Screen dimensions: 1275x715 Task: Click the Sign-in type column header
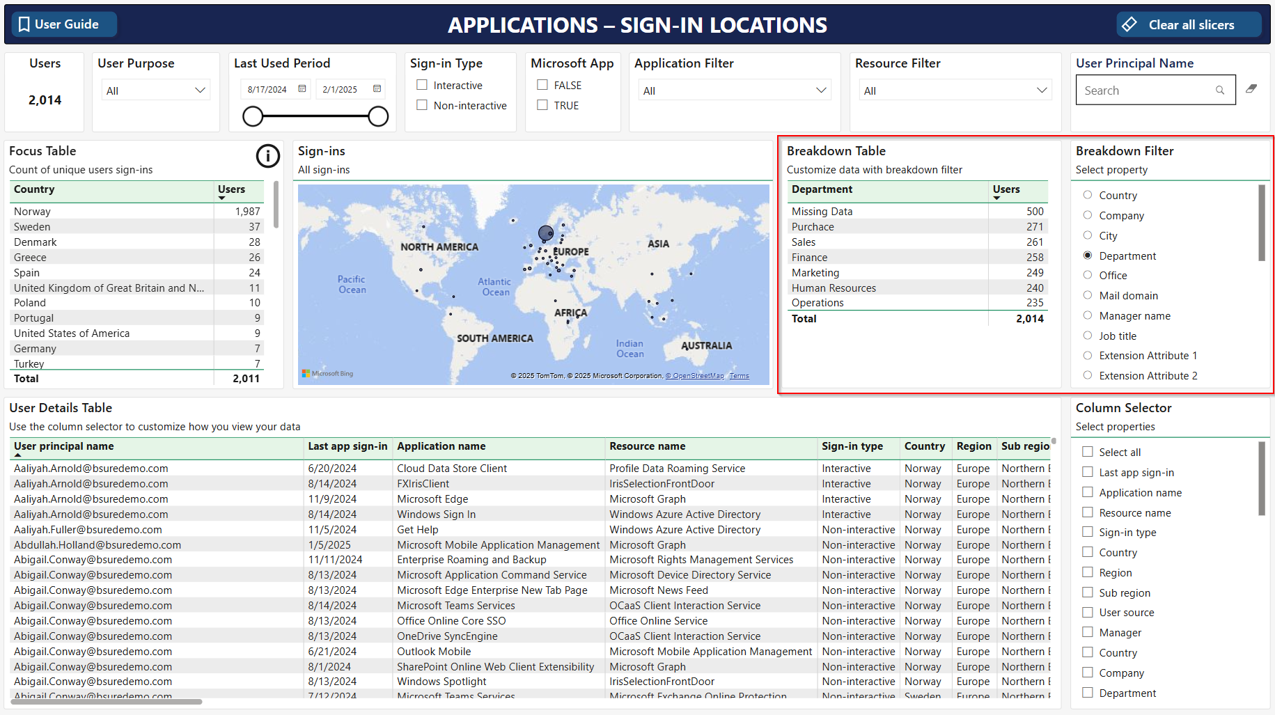[852, 446]
